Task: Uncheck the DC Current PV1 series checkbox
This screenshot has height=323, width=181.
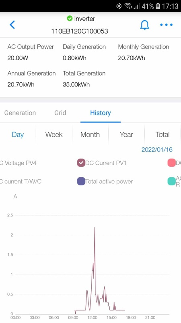Action: coord(81,163)
